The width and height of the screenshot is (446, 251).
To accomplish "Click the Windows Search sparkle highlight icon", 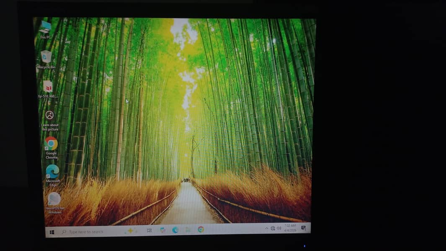I will [x=131, y=231].
